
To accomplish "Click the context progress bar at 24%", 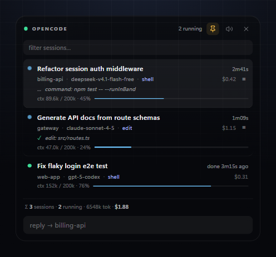I will coord(171,147).
